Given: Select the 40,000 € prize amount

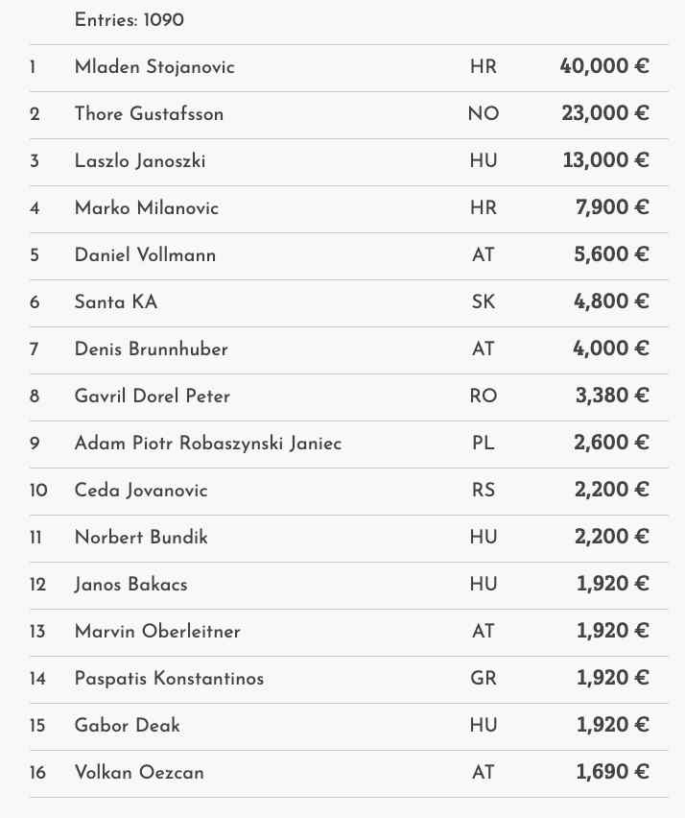Looking at the screenshot, I should pyautogui.click(x=604, y=67).
